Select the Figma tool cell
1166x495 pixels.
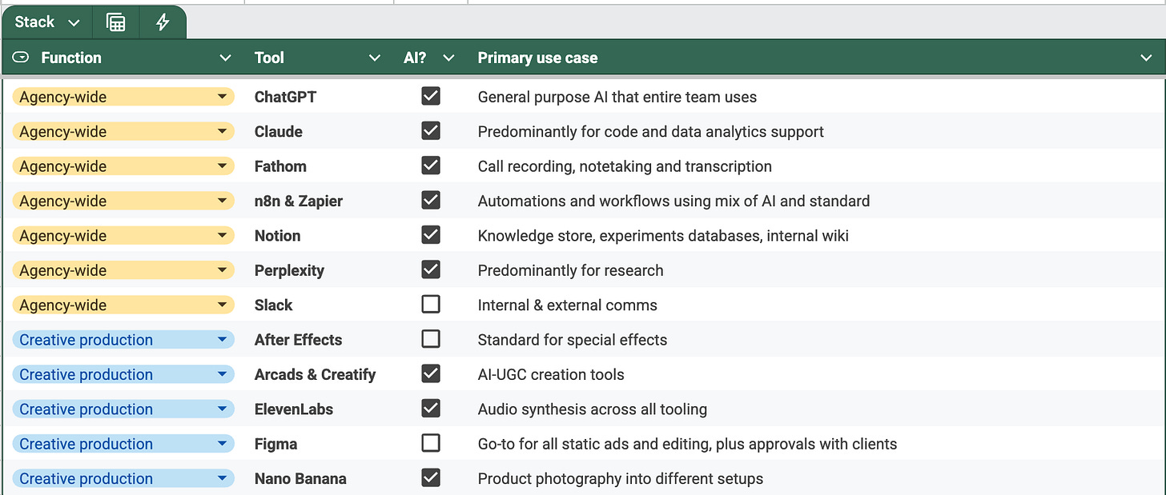(319, 444)
